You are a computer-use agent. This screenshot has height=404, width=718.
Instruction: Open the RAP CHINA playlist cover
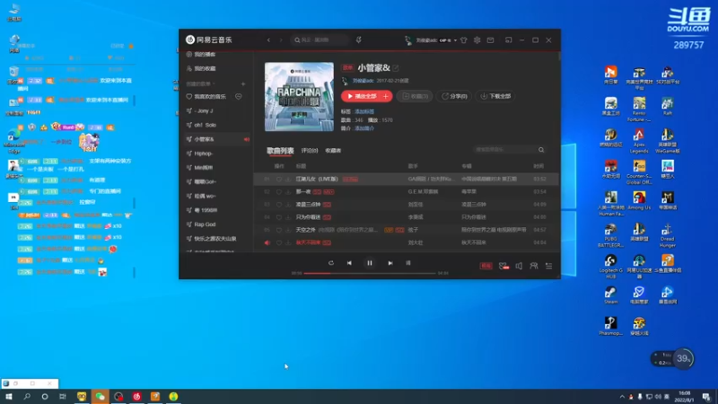tap(299, 97)
